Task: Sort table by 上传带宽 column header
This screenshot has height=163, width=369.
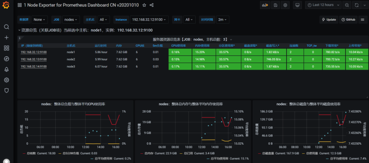Action: point(355,46)
